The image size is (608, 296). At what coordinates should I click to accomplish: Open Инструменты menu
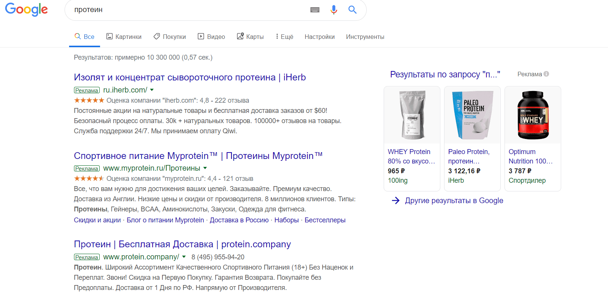tap(365, 37)
